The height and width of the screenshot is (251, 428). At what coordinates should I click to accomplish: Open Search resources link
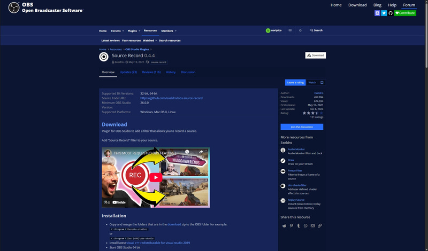[170, 41]
